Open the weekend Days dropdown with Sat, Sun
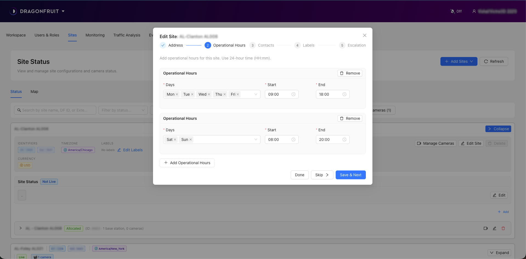526x259 pixels. click(256, 140)
